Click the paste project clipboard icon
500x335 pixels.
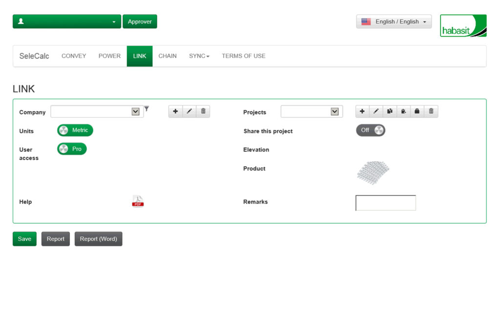coord(403,111)
